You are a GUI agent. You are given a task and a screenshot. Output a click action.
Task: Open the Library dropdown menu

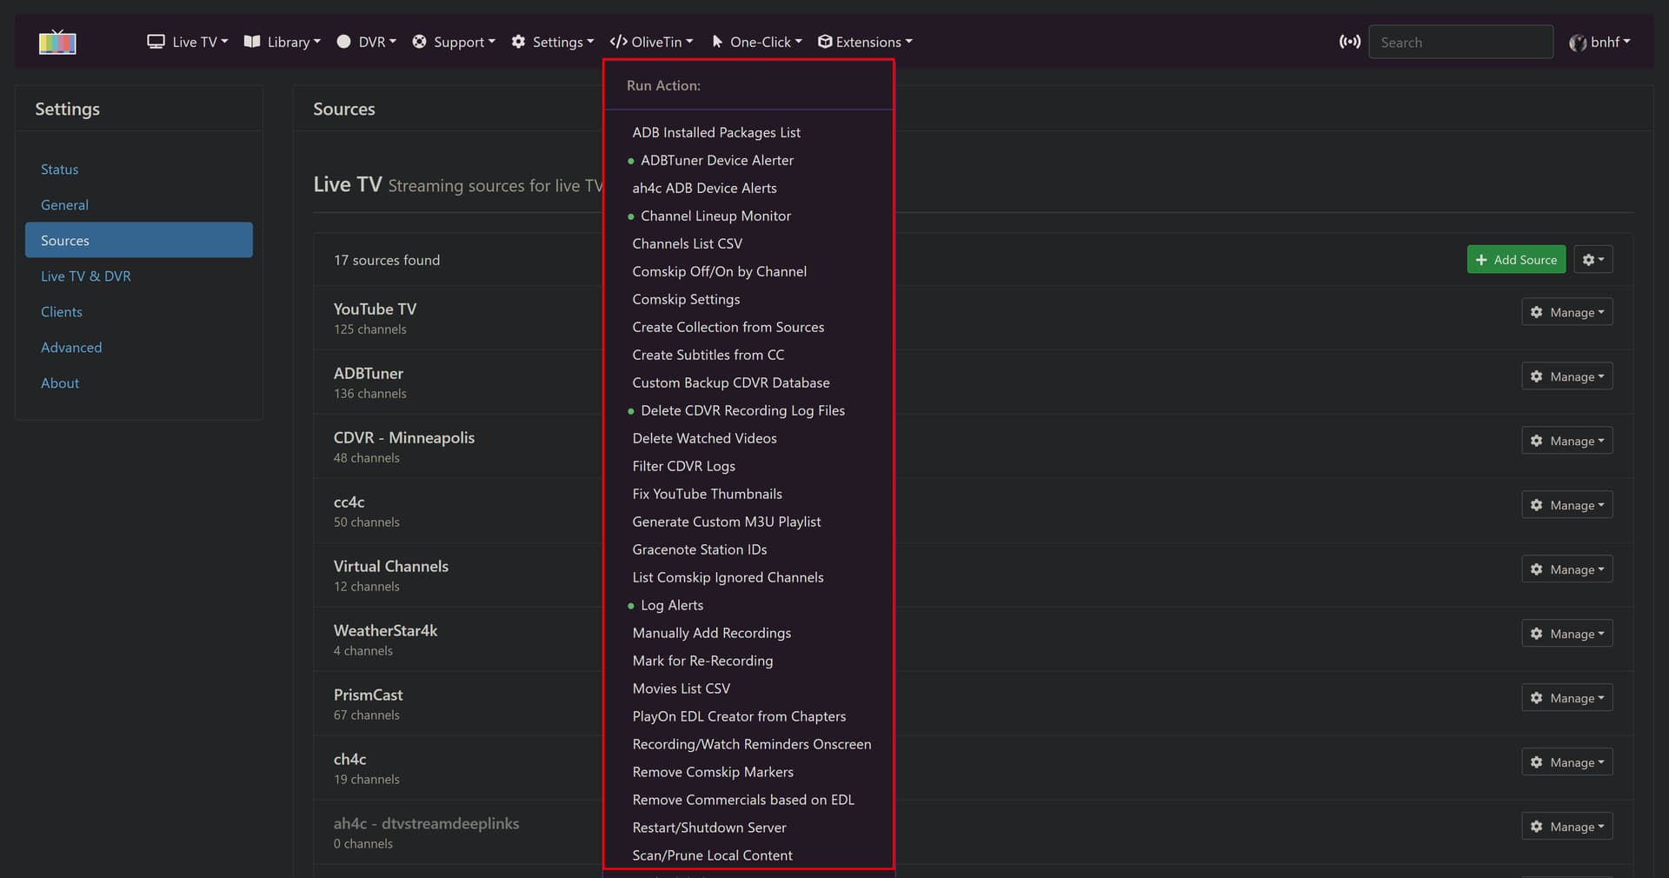pyautogui.click(x=283, y=42)
